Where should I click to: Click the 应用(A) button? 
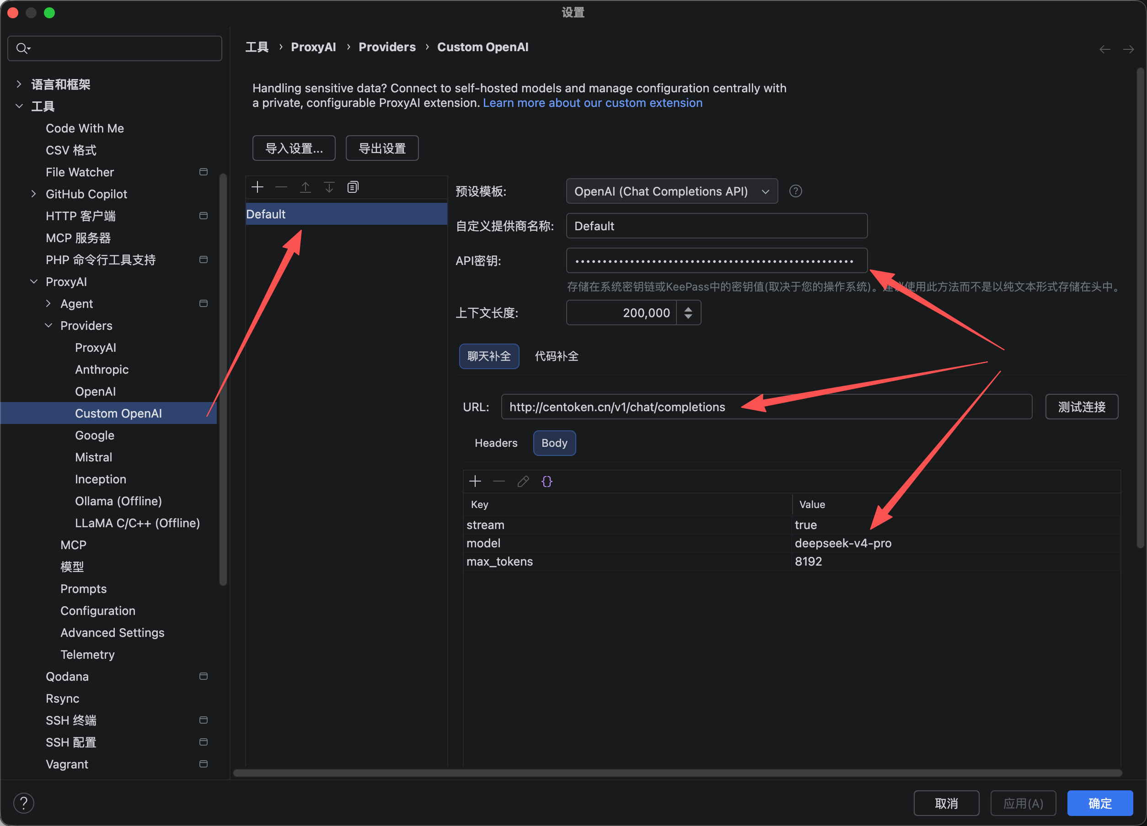click(x=1023, y=803)
